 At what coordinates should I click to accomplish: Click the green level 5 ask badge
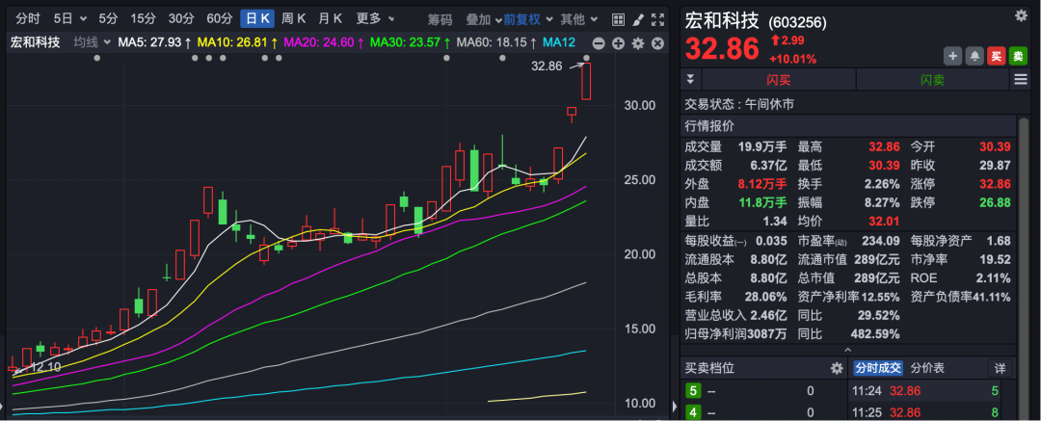coord(693,391)
